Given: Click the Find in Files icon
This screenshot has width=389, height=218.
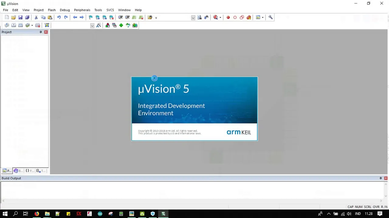Looking at the screenshot, I should click(150, 18).
